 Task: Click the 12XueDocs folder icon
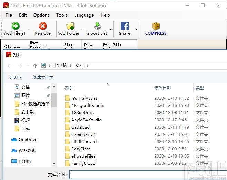pyautogui.click(x=67, y=112)
